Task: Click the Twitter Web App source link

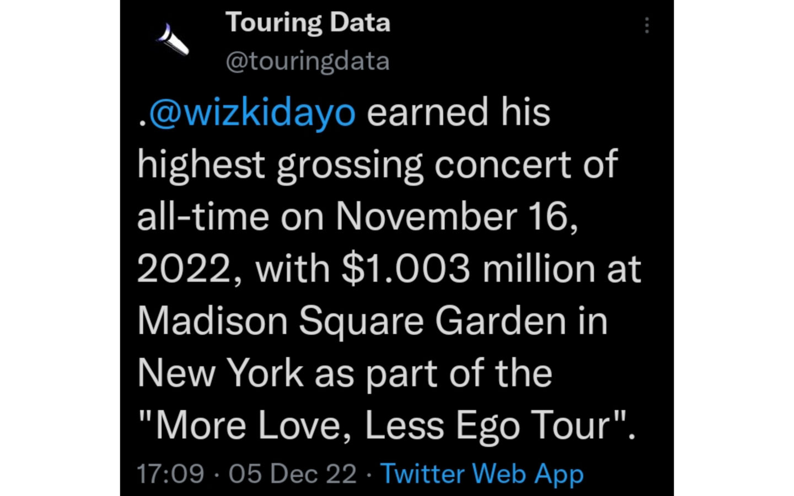Action: tap(482, 473)
